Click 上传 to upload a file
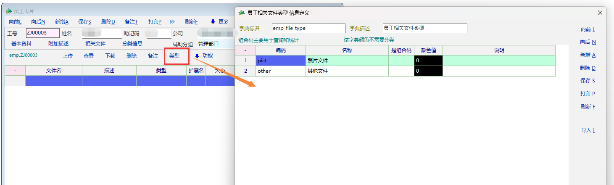 (x=68, y=56)
